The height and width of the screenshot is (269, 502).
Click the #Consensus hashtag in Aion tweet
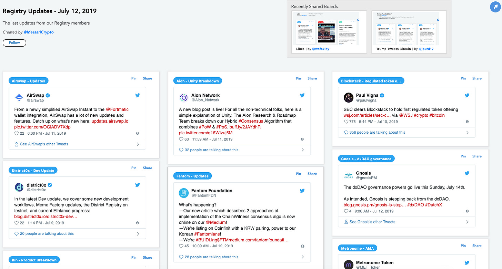point(251,121)
